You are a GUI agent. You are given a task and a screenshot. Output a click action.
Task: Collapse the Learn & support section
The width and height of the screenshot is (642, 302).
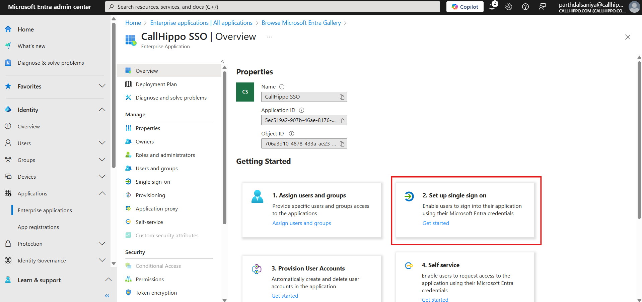click(108, 280)
